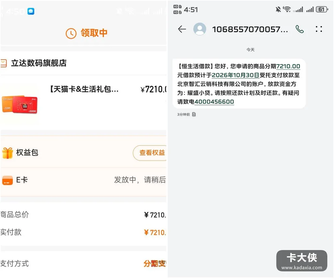
Task: Click the 查看权益 button
Action: 150,153
